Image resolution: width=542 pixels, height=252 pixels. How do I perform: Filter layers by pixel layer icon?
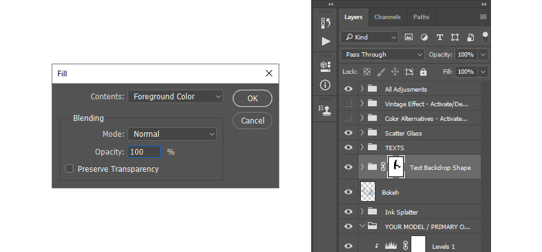tap(409, 38)
